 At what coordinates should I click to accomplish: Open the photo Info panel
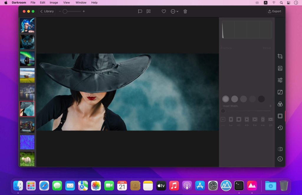point(280,159)
